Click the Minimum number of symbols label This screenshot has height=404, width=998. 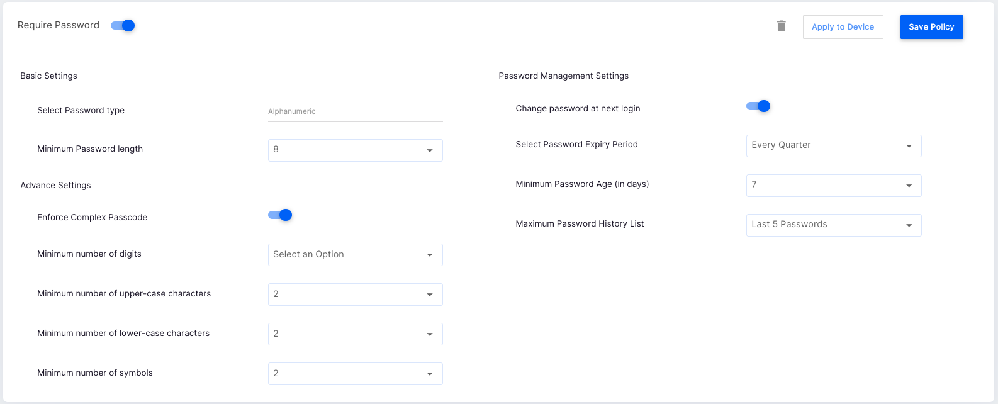coord(95,373)
